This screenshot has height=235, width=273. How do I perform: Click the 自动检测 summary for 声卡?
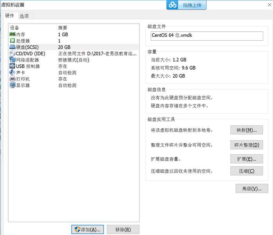click(x=67, y=72)
